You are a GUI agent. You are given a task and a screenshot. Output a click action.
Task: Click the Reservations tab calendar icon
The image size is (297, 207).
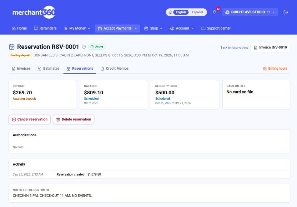[68, 68]
